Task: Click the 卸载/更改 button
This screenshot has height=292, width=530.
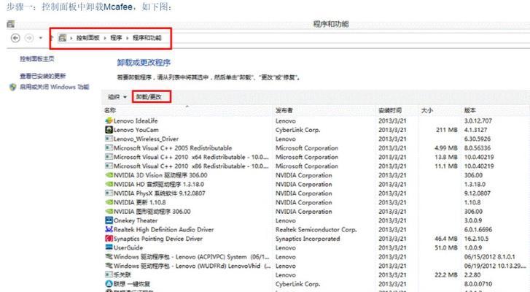Action: click(x=149, y=97)
